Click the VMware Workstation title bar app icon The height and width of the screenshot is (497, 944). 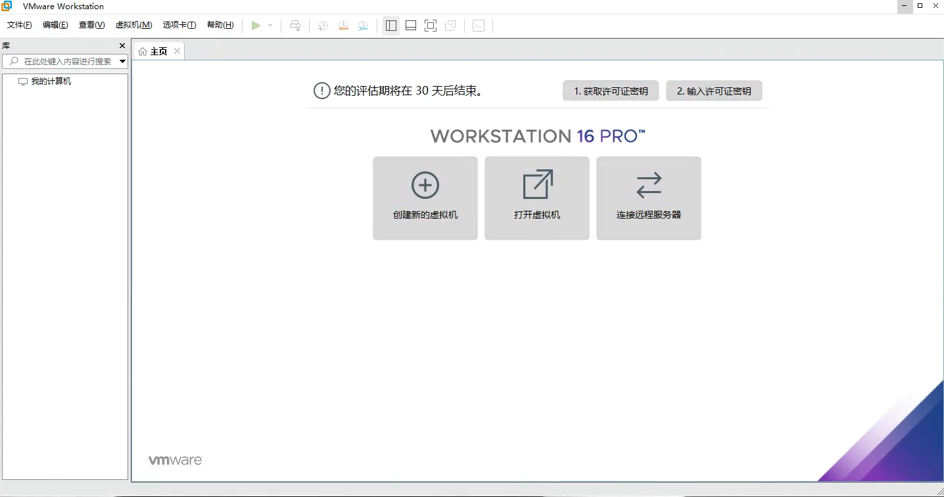pos(7,6)
